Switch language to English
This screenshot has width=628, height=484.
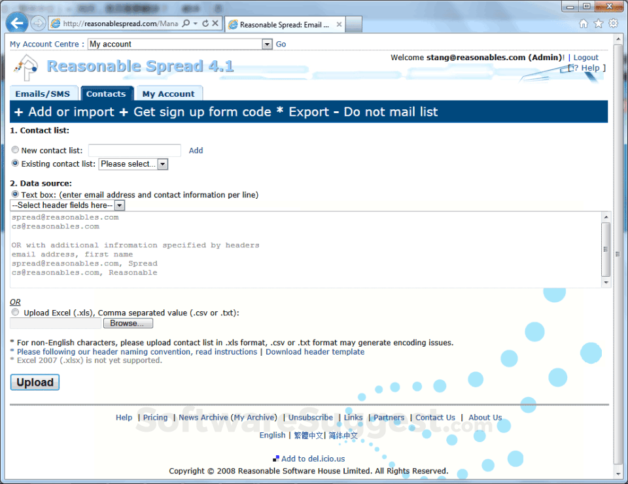coord(272,435)
